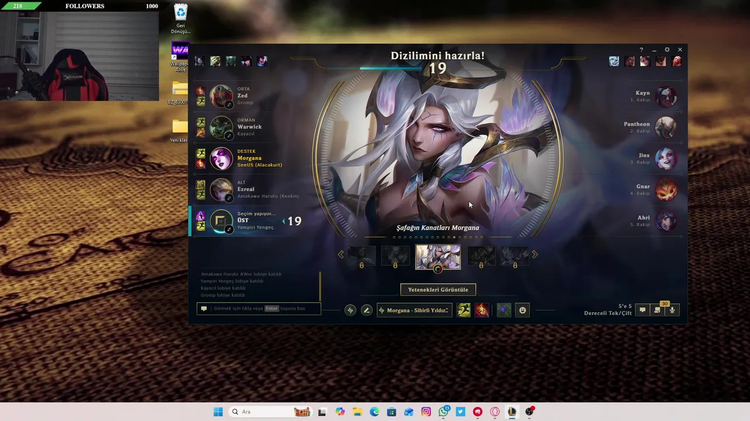The image size is (750, 421).
Task: Click the 'Dizilimini hazırla!' heading
Action: point(438,56)
